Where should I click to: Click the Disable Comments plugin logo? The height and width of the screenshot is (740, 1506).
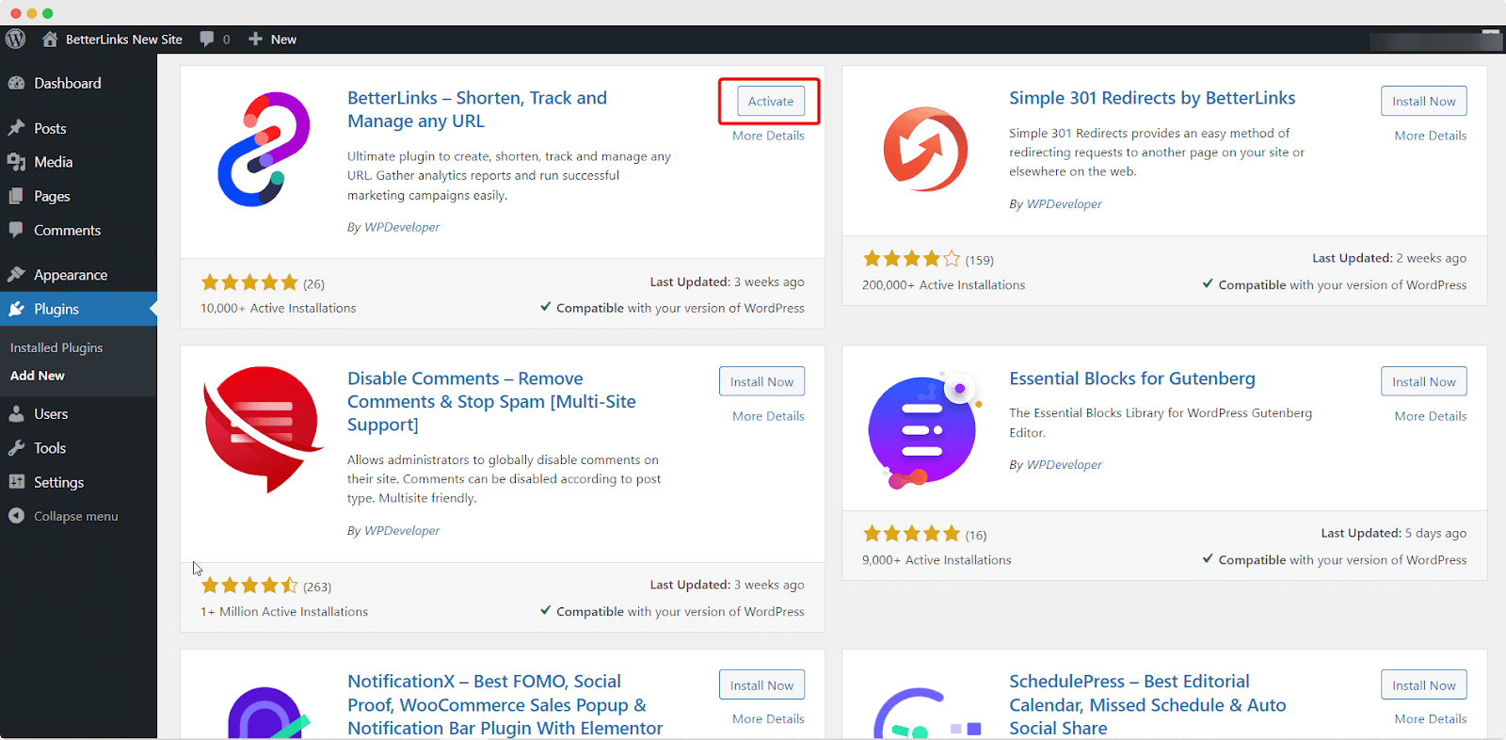[x=263, y=429]
